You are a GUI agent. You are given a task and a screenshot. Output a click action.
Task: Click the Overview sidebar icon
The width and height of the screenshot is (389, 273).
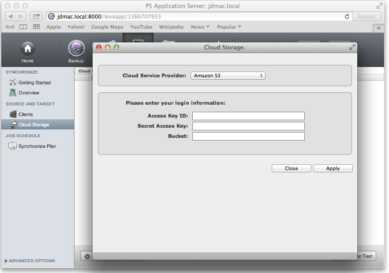[x=13, y=93]
